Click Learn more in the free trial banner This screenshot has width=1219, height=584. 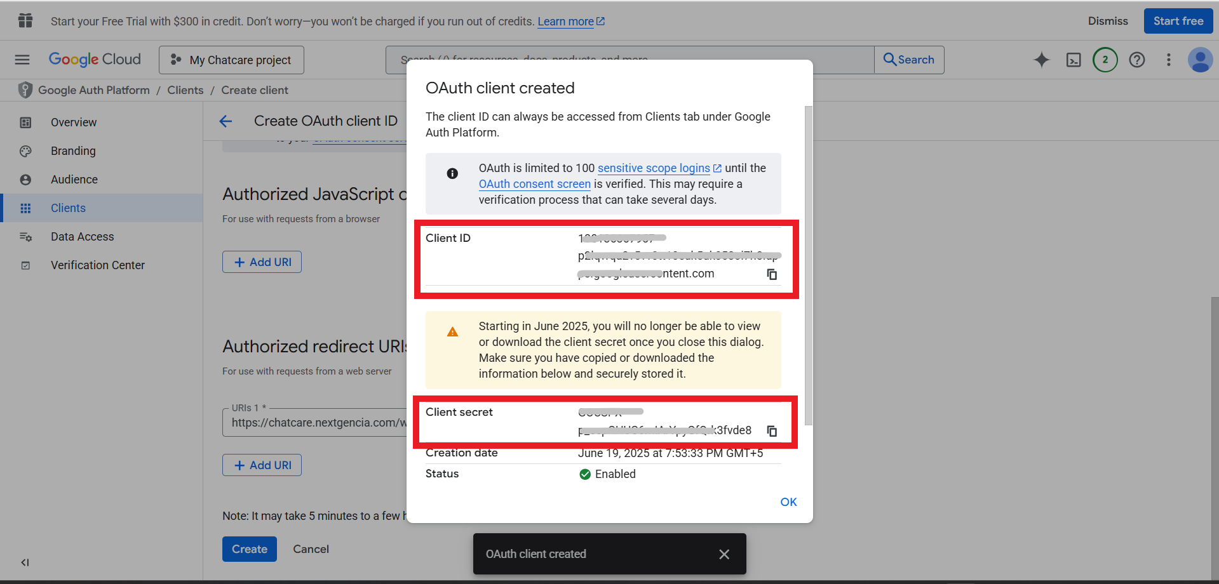tap(571, 22)
